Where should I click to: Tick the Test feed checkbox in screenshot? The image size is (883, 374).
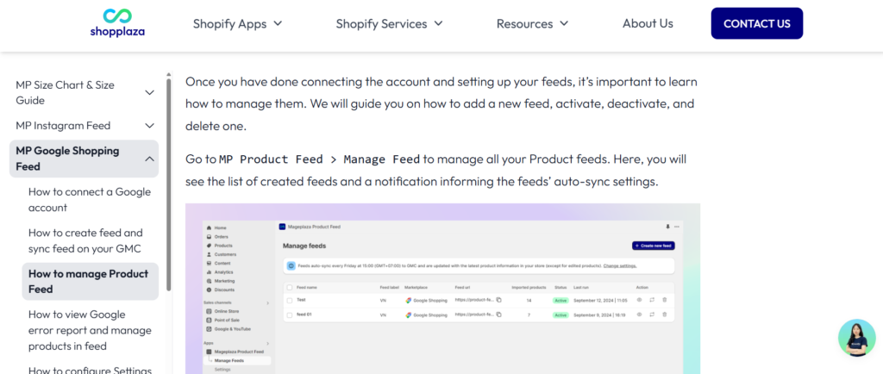coord(290,301)
